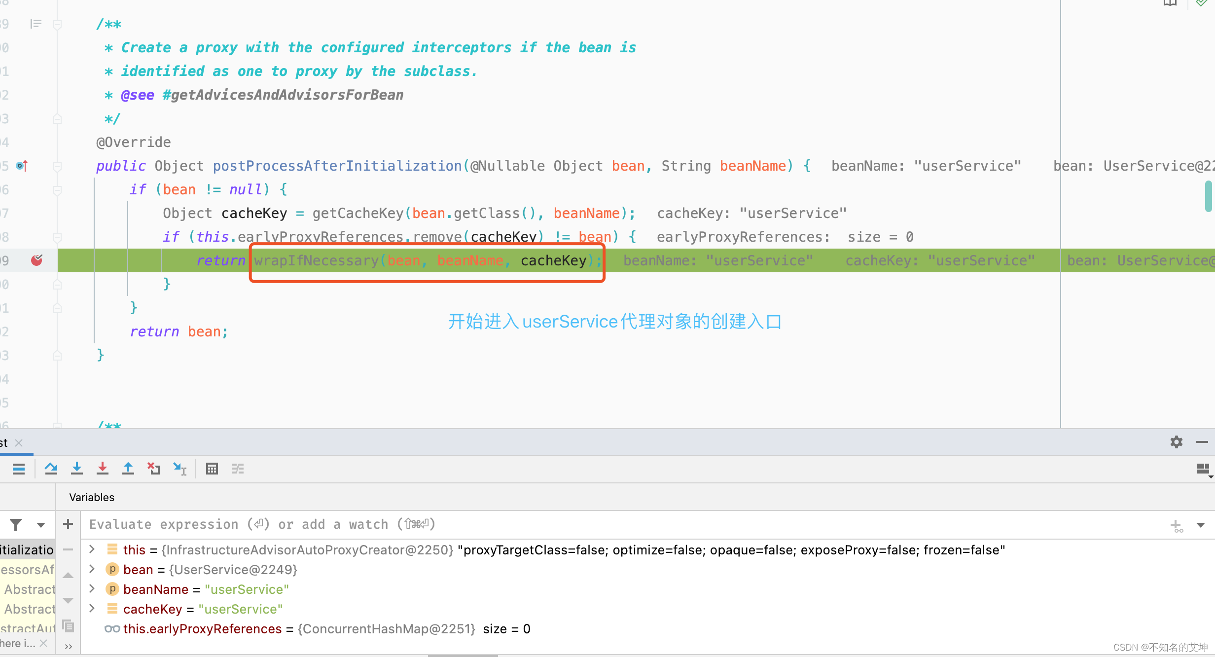Open Evaluate Expression calculator icon
This screenshot has height=657, width=1215.
click(212, 469)
